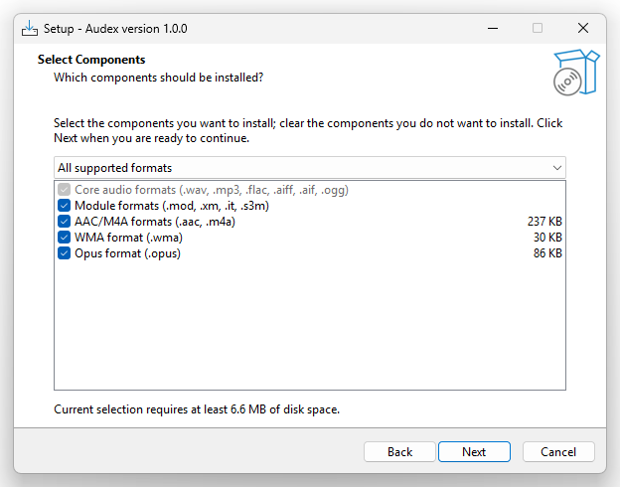The image size is (620, 487).
Task: Cancel the Audex setup
Action: pos(557,451)
